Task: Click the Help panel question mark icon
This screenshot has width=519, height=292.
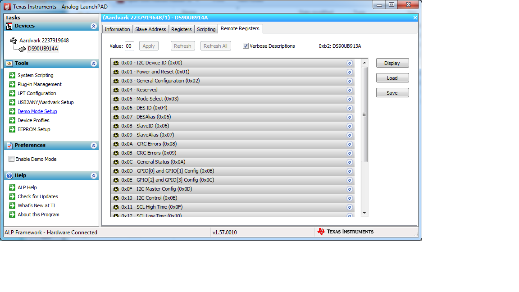Action: click(9, 175)
